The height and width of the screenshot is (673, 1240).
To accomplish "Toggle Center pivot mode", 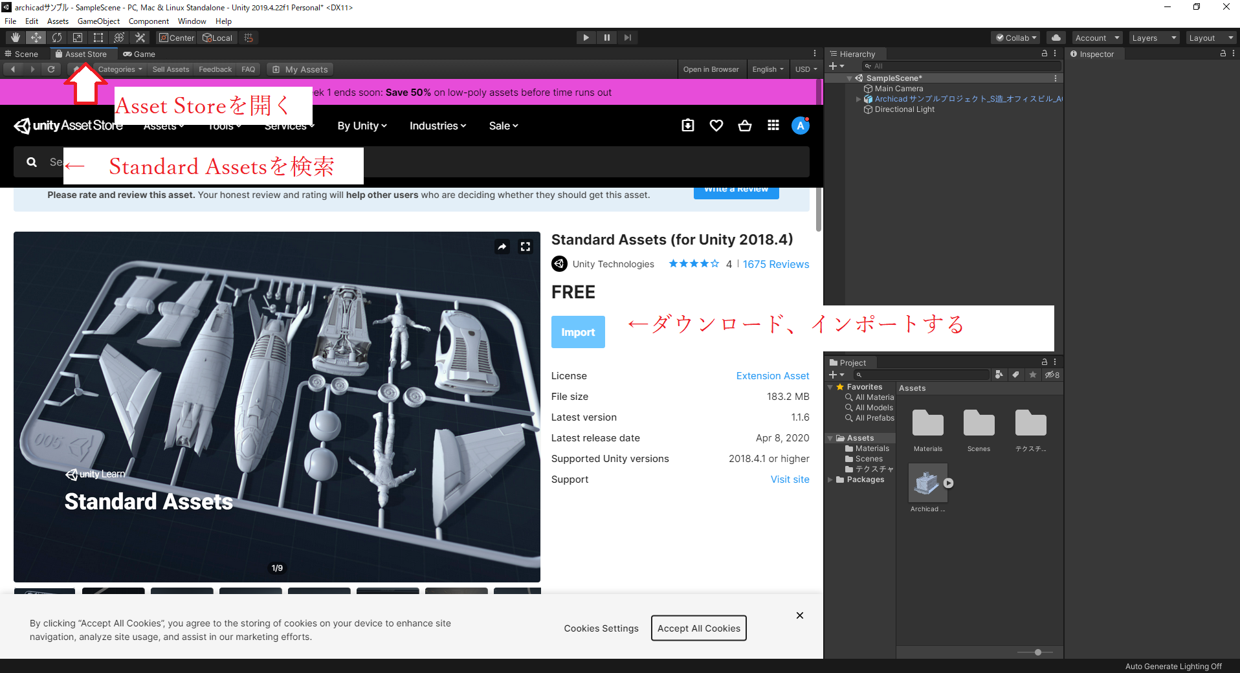I will pyautogui.click(x=177, y=38).
